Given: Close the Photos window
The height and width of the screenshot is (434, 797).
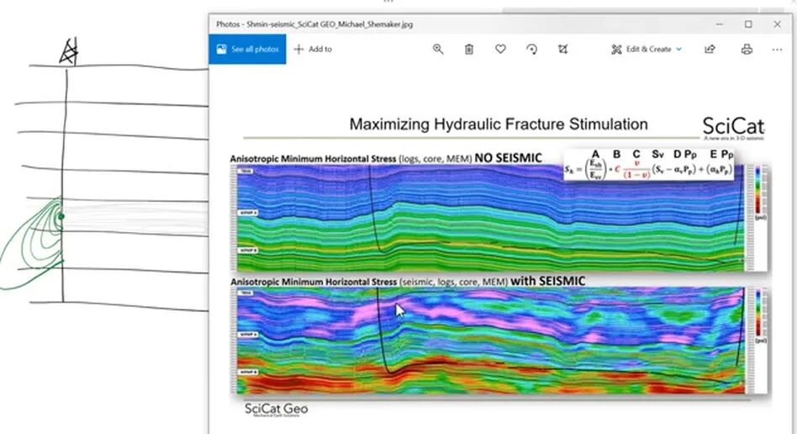Looking at the screenshot, I should pyautogui.click(x=777, y=24).
